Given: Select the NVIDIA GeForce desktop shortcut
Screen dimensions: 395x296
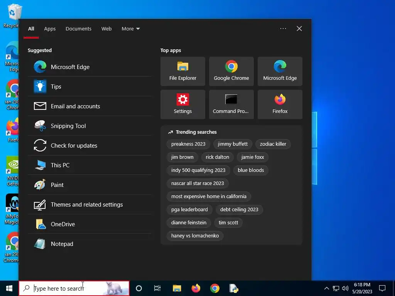Looking at the screenshot, I should (x=12, y=172).
